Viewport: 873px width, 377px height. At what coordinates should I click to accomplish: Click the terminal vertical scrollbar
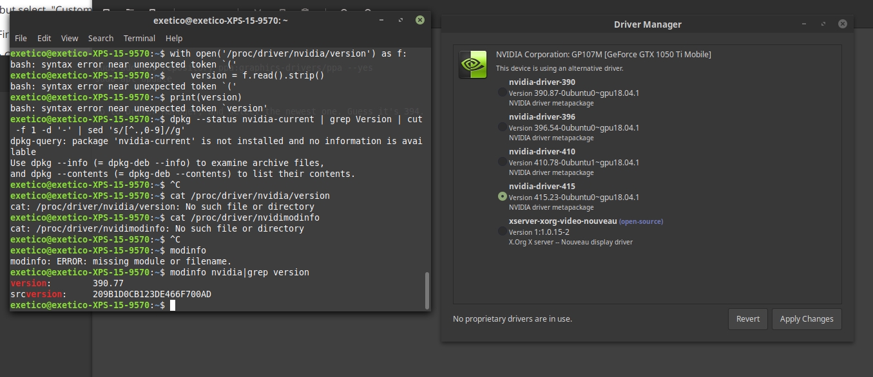(x=426, y=290)
